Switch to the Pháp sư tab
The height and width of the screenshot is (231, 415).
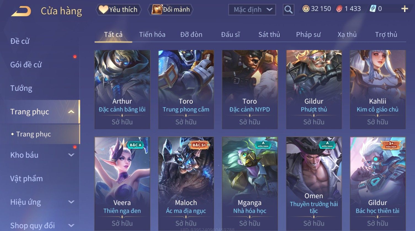point(308,35)
